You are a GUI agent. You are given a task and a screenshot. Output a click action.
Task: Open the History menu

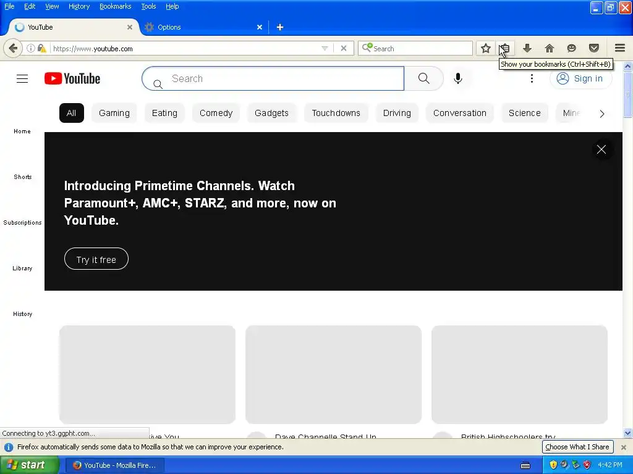click(x=79, y=6)
